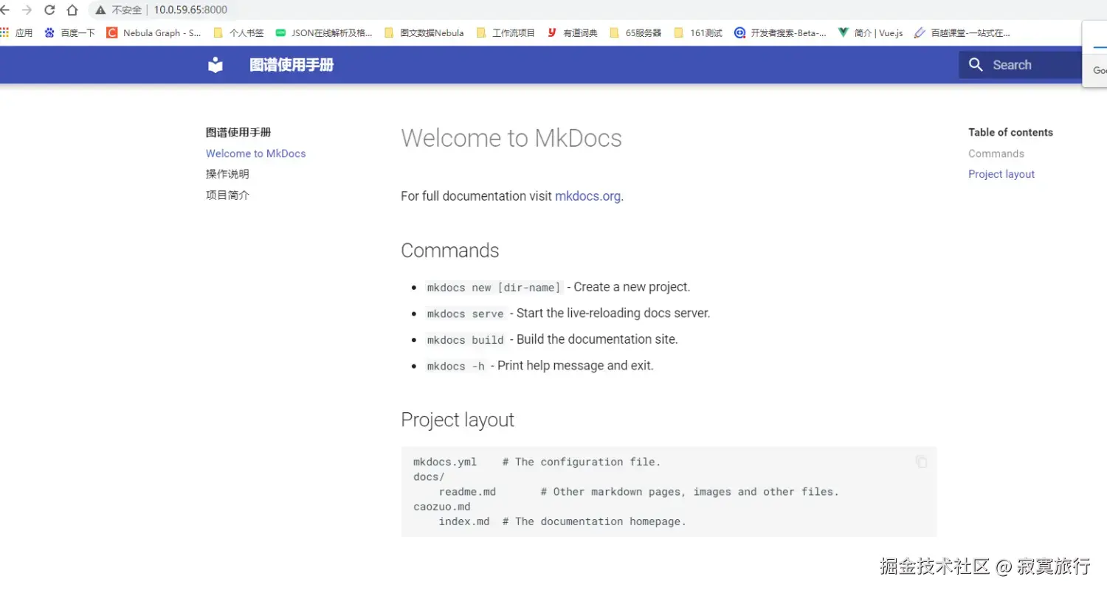Click the mkdocs new [dir-name] code text
This screenshot has width=1107, height=593.
(494, 288)
